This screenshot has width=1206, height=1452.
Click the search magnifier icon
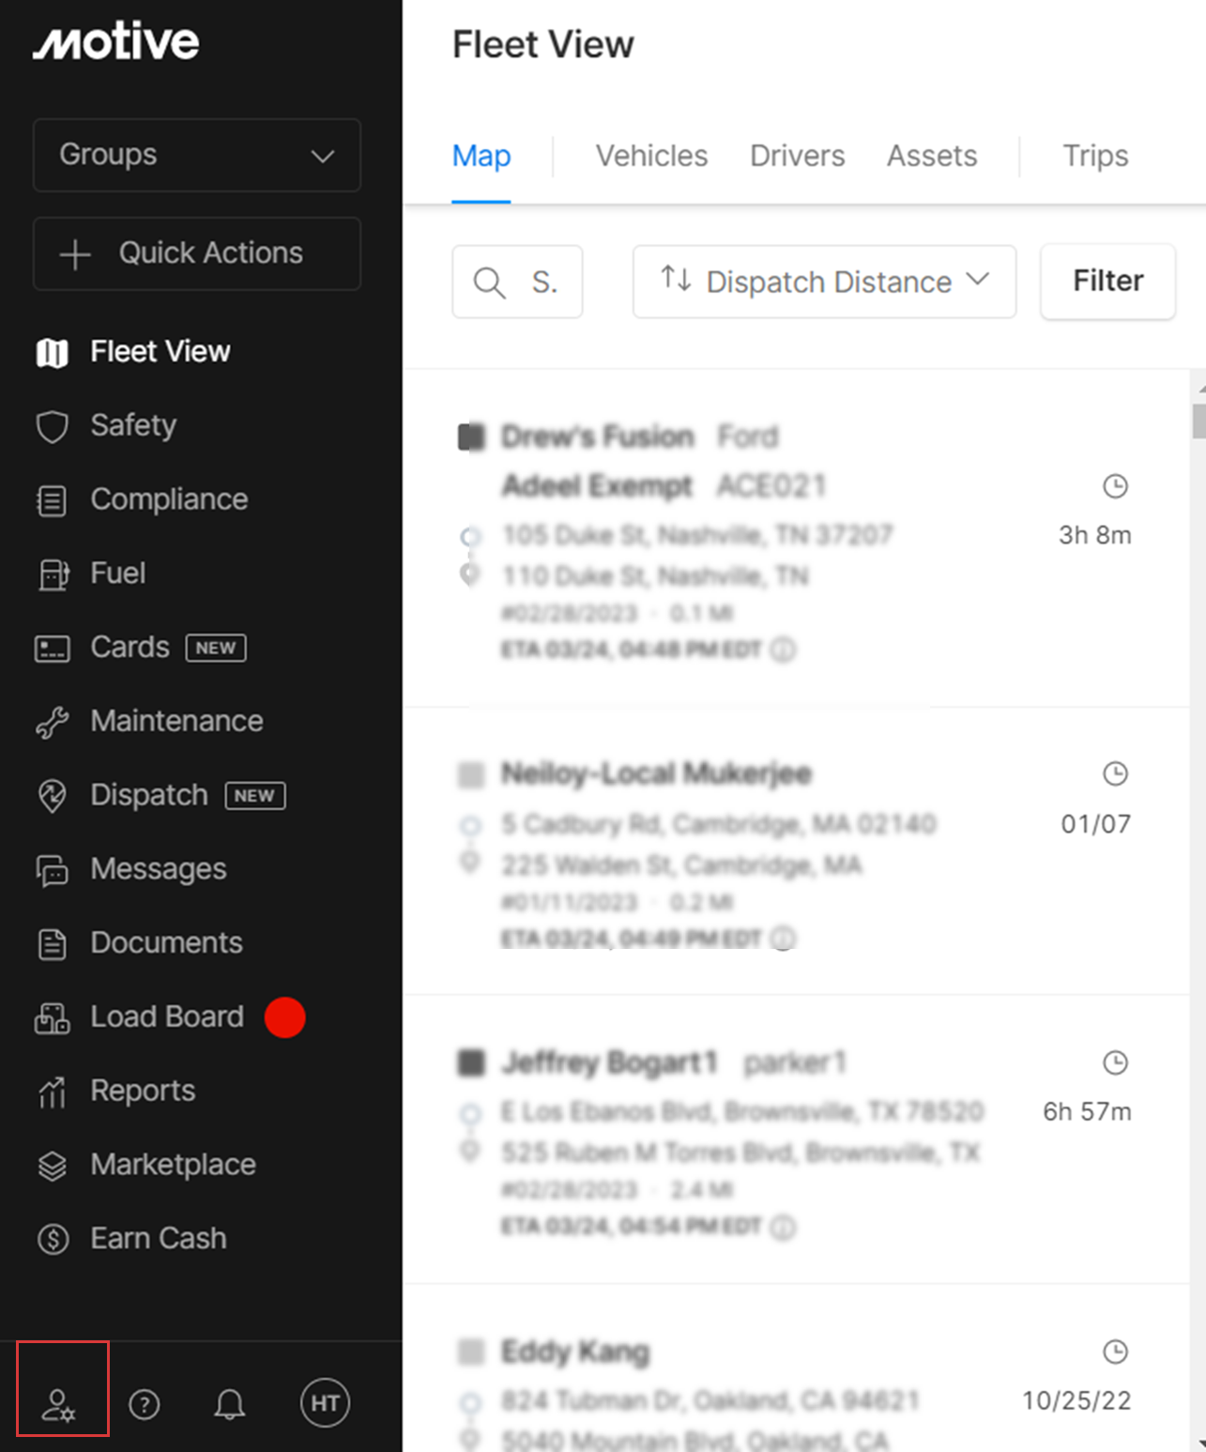pyautogui.click(x=489, y=283)
